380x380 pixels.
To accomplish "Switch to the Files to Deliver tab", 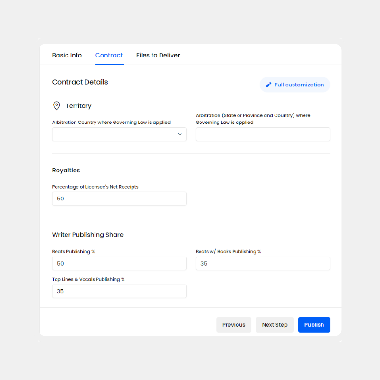I will pyautogui.click(x=158, y=55).
